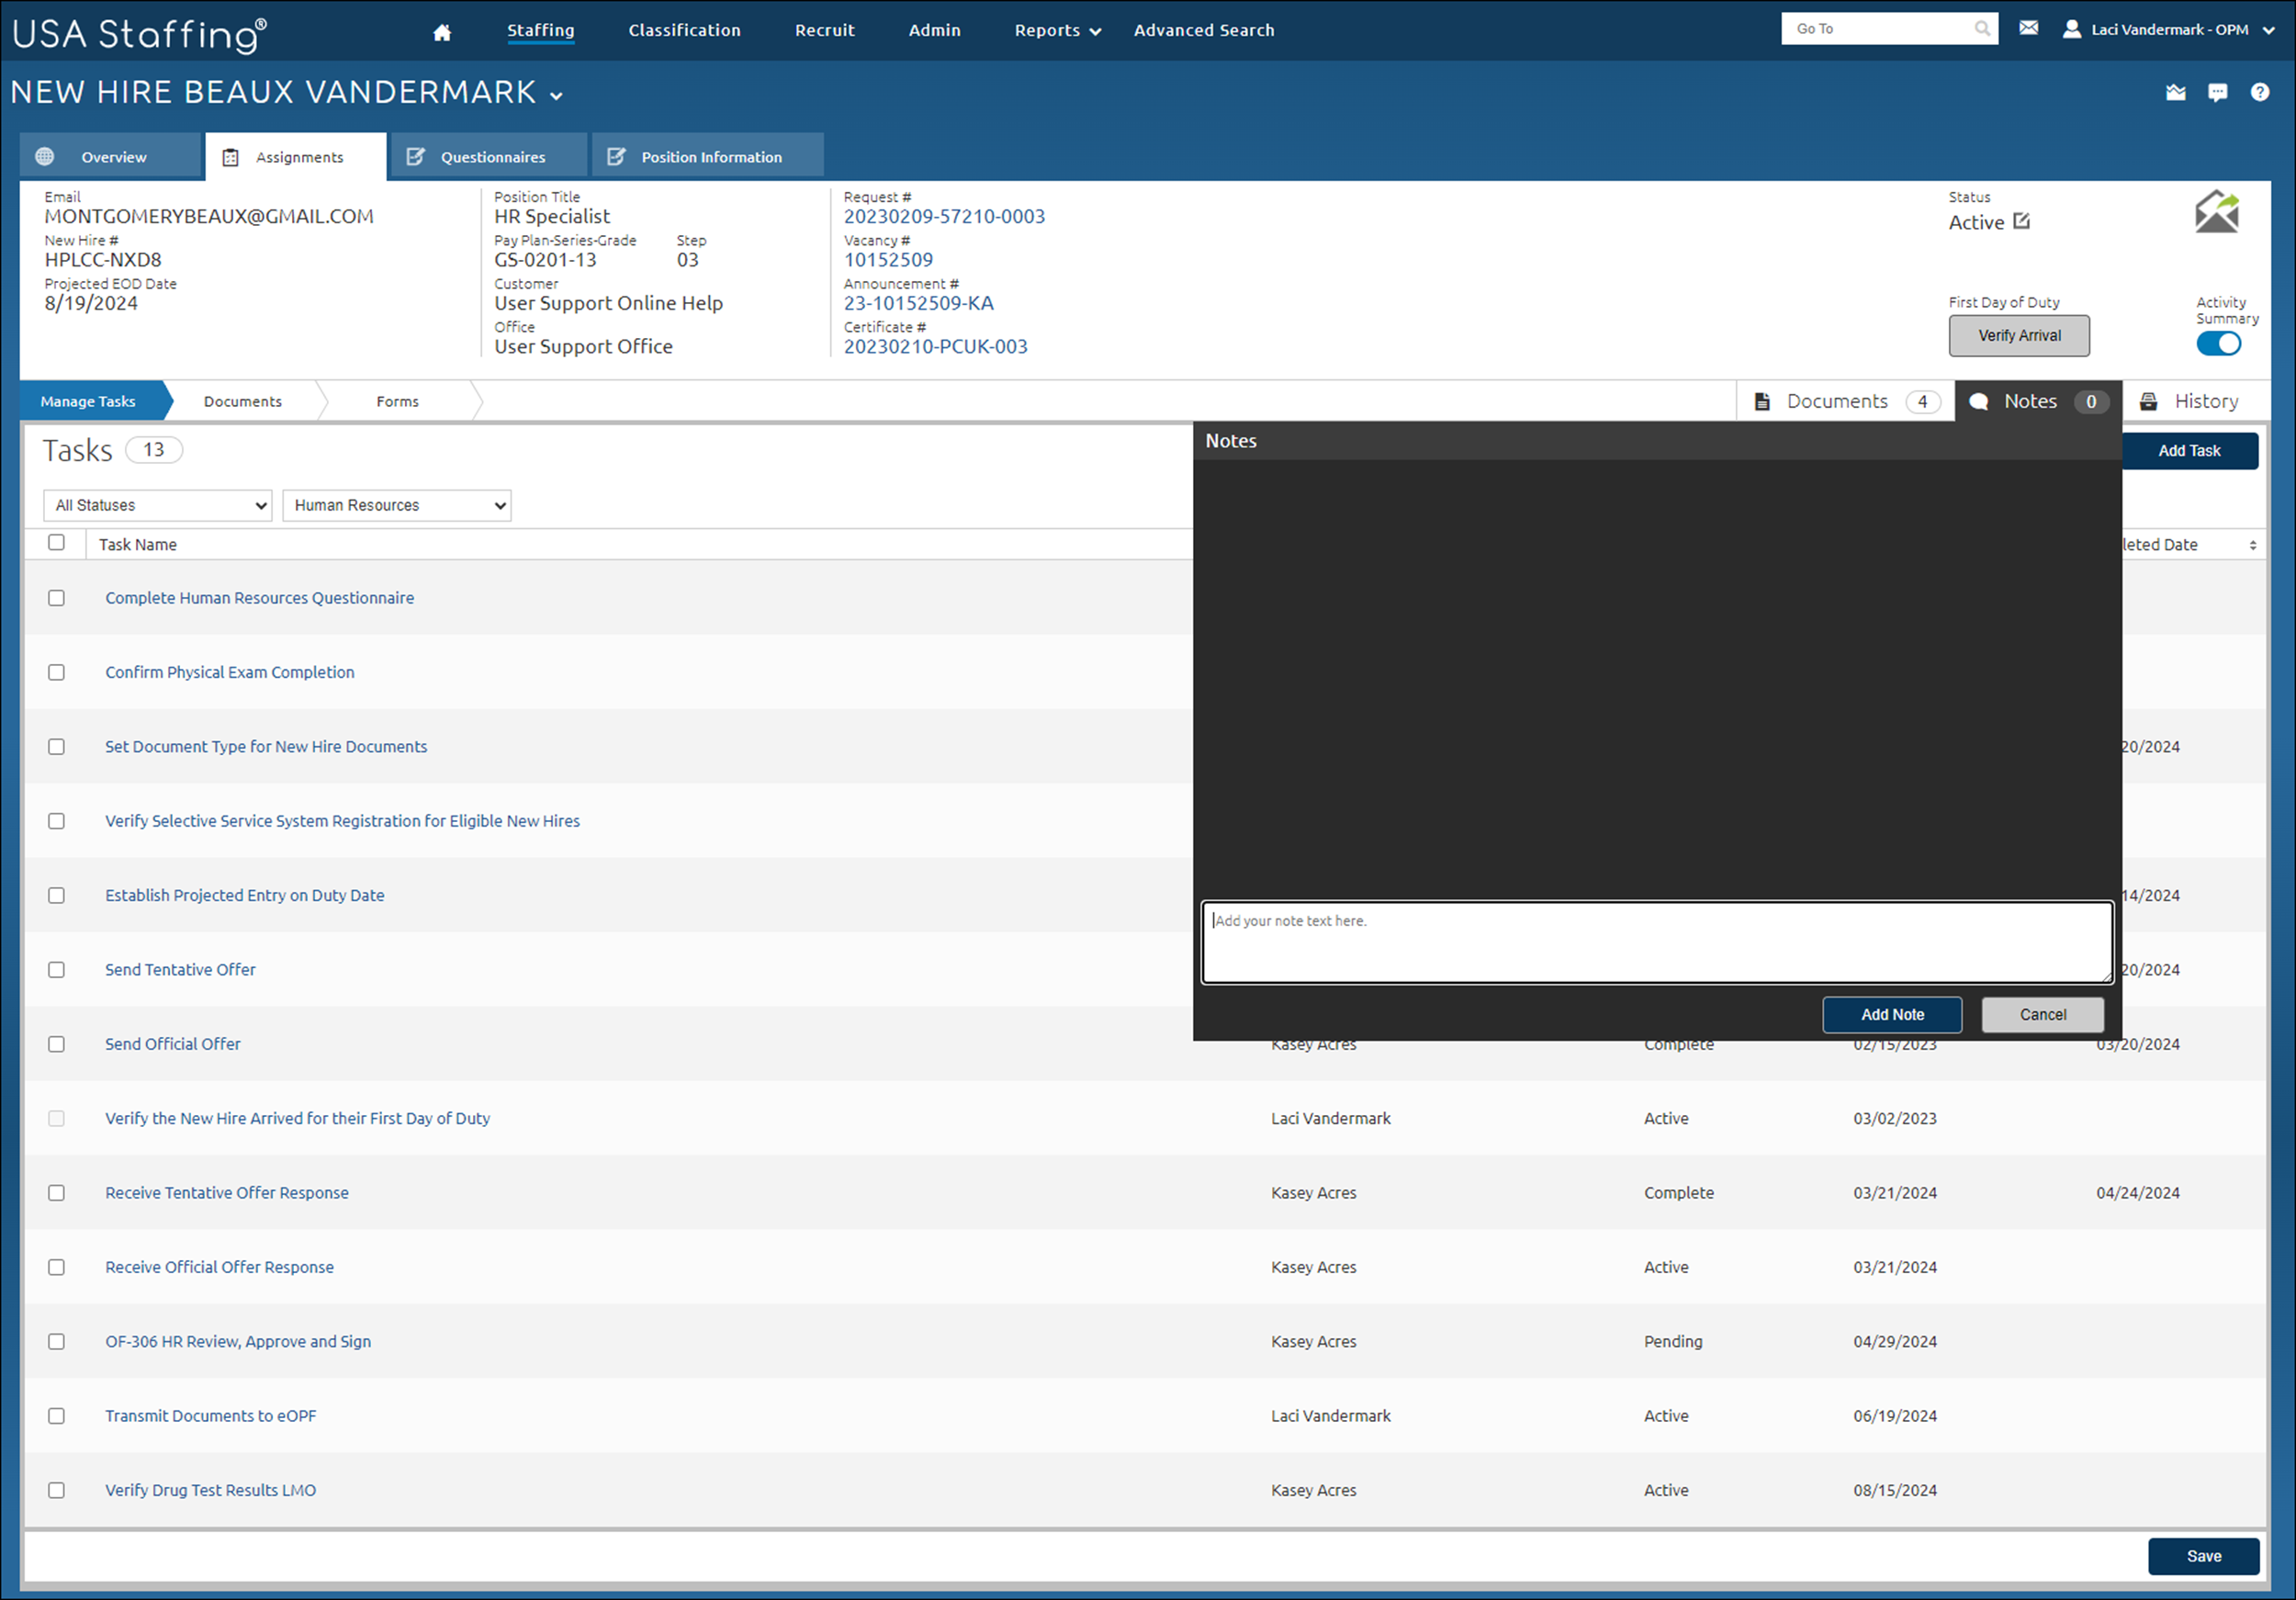Click the note text input area
This screenshot has width=2296, height=1600.
[1656, 941]
